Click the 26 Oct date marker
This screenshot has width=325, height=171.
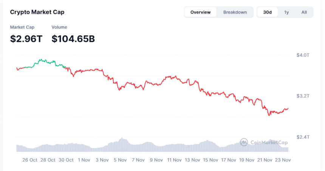pos(30,160)
